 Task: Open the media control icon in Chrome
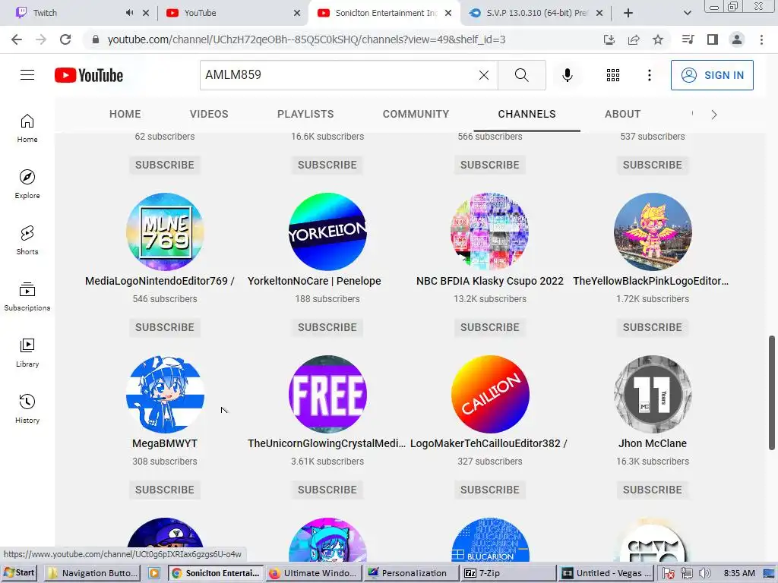pyautogui.click(x=688, y=39)
